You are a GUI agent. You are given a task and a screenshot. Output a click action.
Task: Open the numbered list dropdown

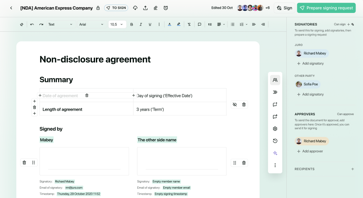[244, 25]
